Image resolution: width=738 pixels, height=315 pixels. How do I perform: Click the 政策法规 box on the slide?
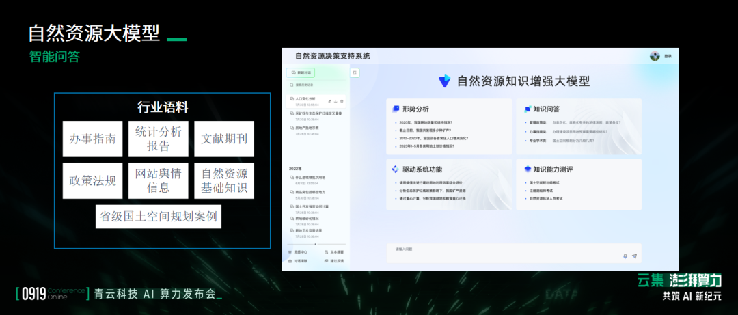point(92,181)
